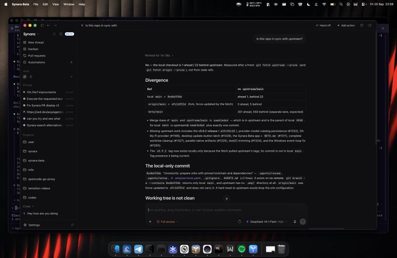Viewport: 397px width, 258px height.
Task: Open Spotlight search in the menu bar
Action: [x=341, y=4]
